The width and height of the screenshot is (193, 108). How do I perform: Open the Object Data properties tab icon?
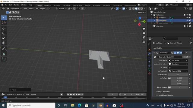(x=150, y=70)
